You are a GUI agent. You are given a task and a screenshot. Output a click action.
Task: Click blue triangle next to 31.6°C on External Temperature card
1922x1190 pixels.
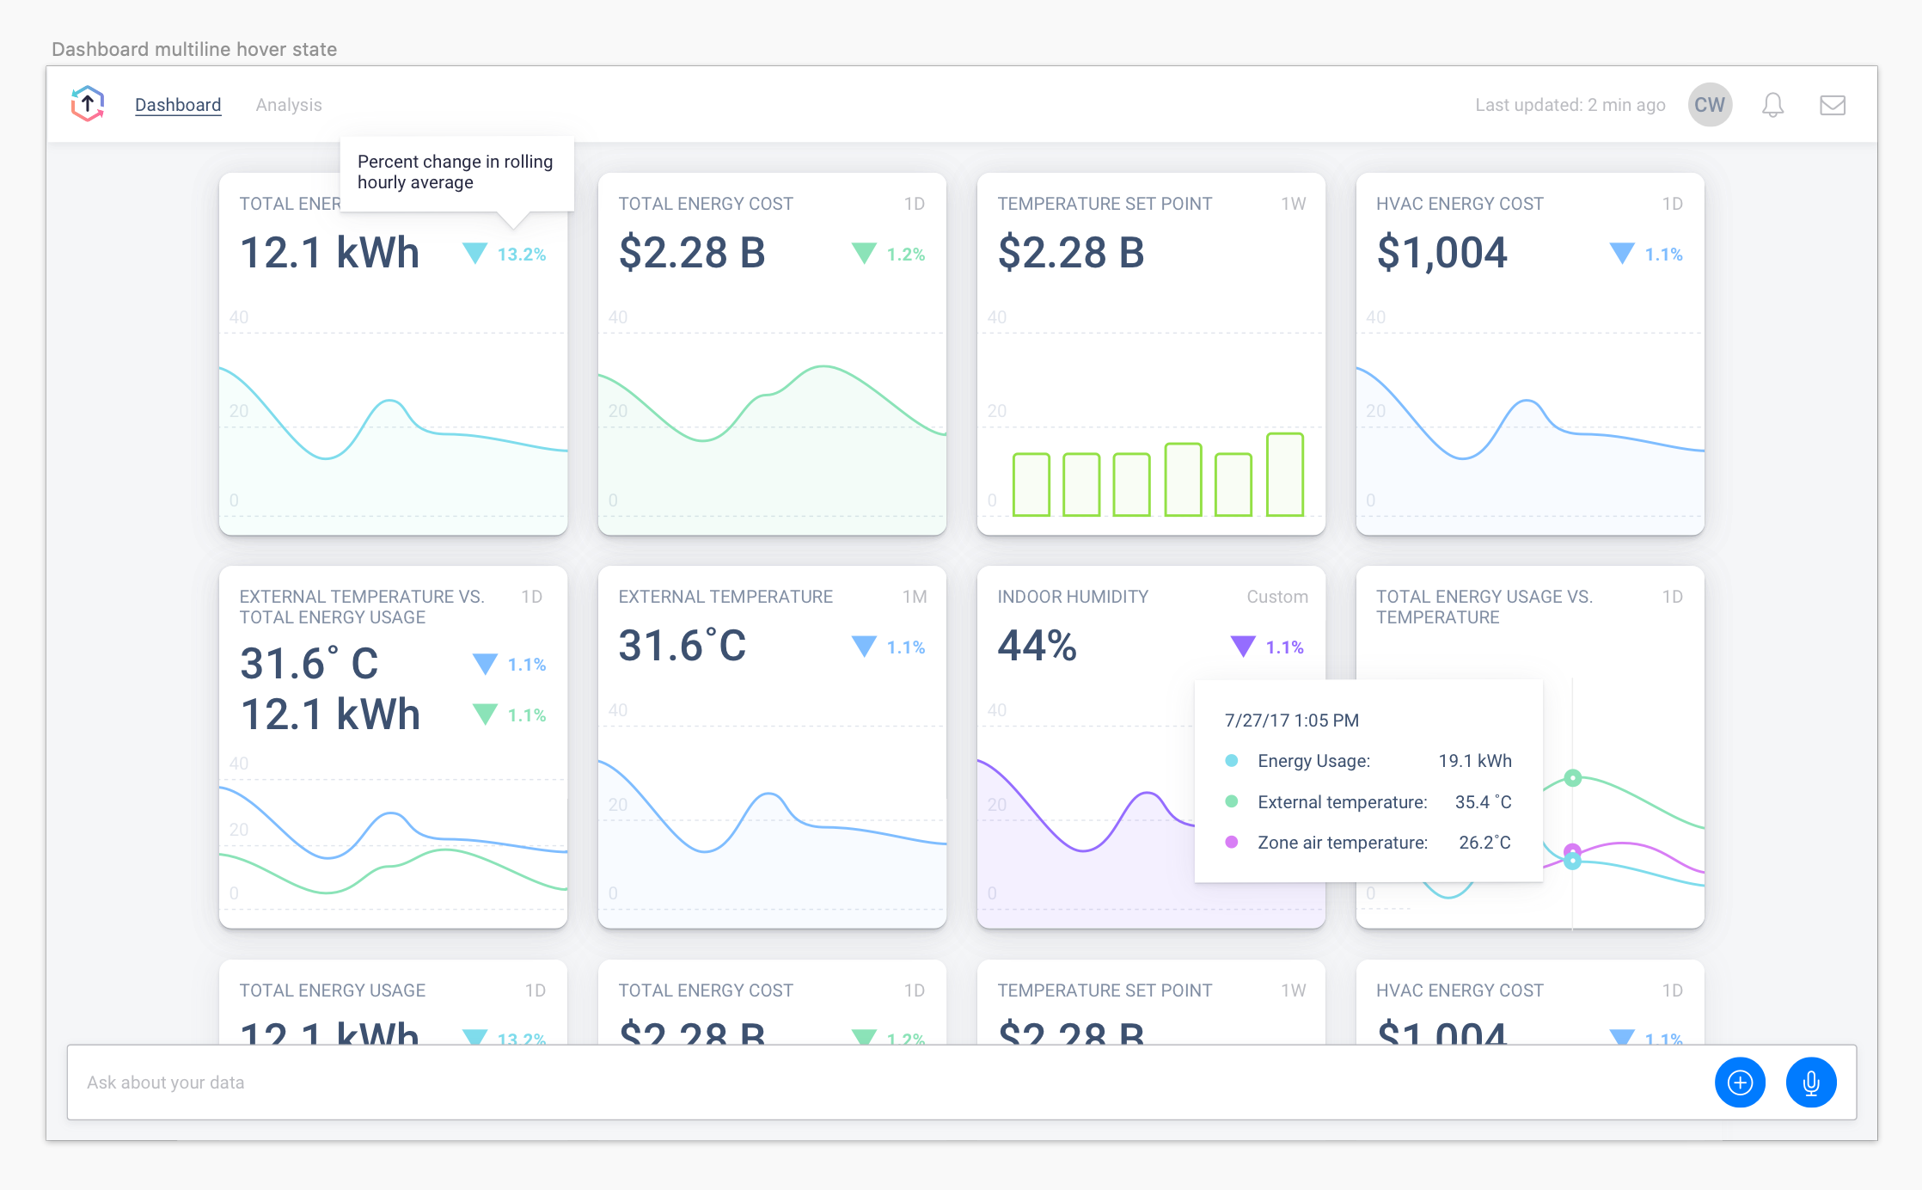pyautogui.click(x=864, y=647)
